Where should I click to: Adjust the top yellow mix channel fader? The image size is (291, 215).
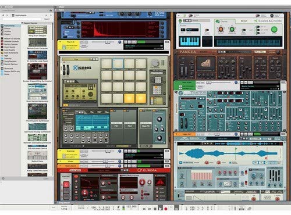click(x=108, y=42)
